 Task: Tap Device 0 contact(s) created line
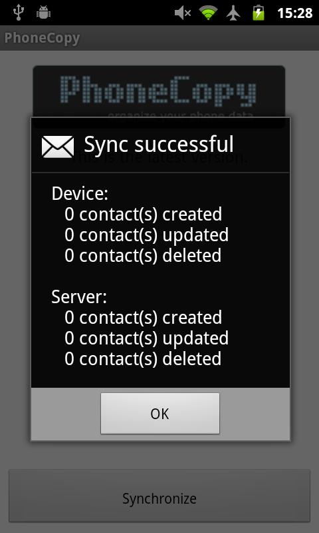click(143, 214)
